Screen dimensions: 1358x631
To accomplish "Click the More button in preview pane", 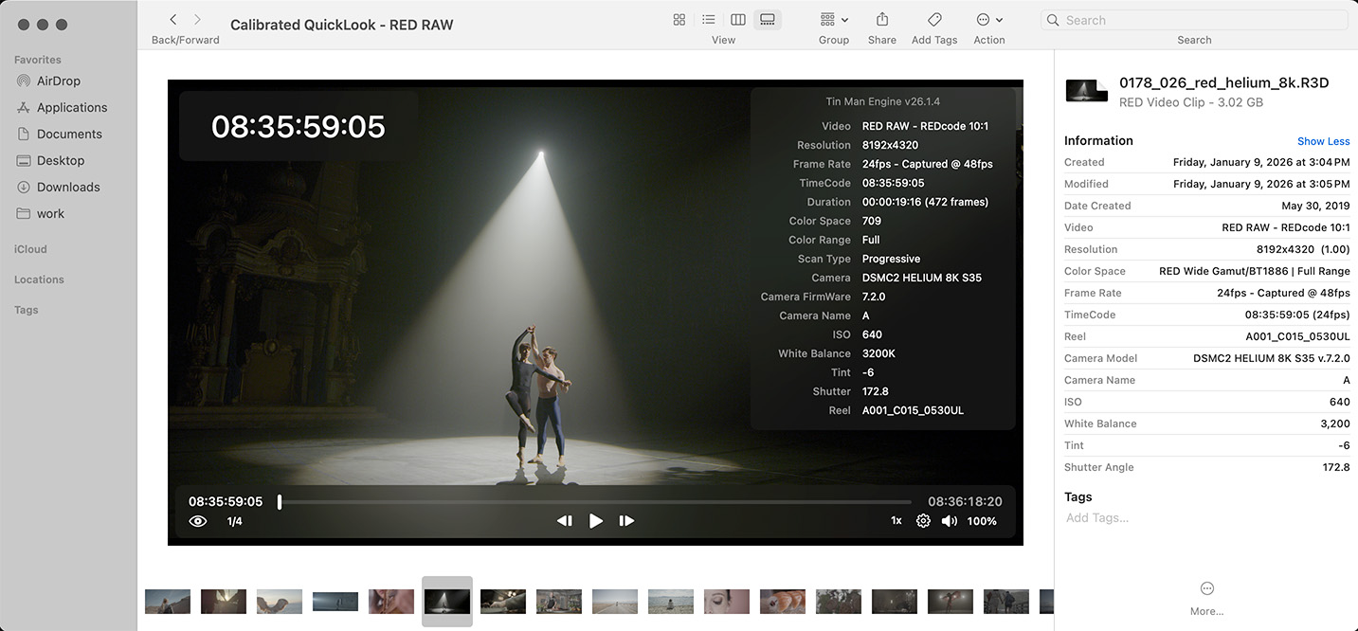I will coord(1206,589).
